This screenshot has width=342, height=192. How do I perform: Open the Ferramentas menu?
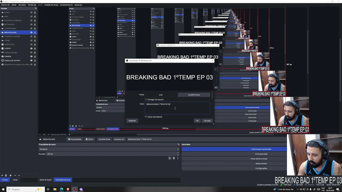tap(66, 5)
